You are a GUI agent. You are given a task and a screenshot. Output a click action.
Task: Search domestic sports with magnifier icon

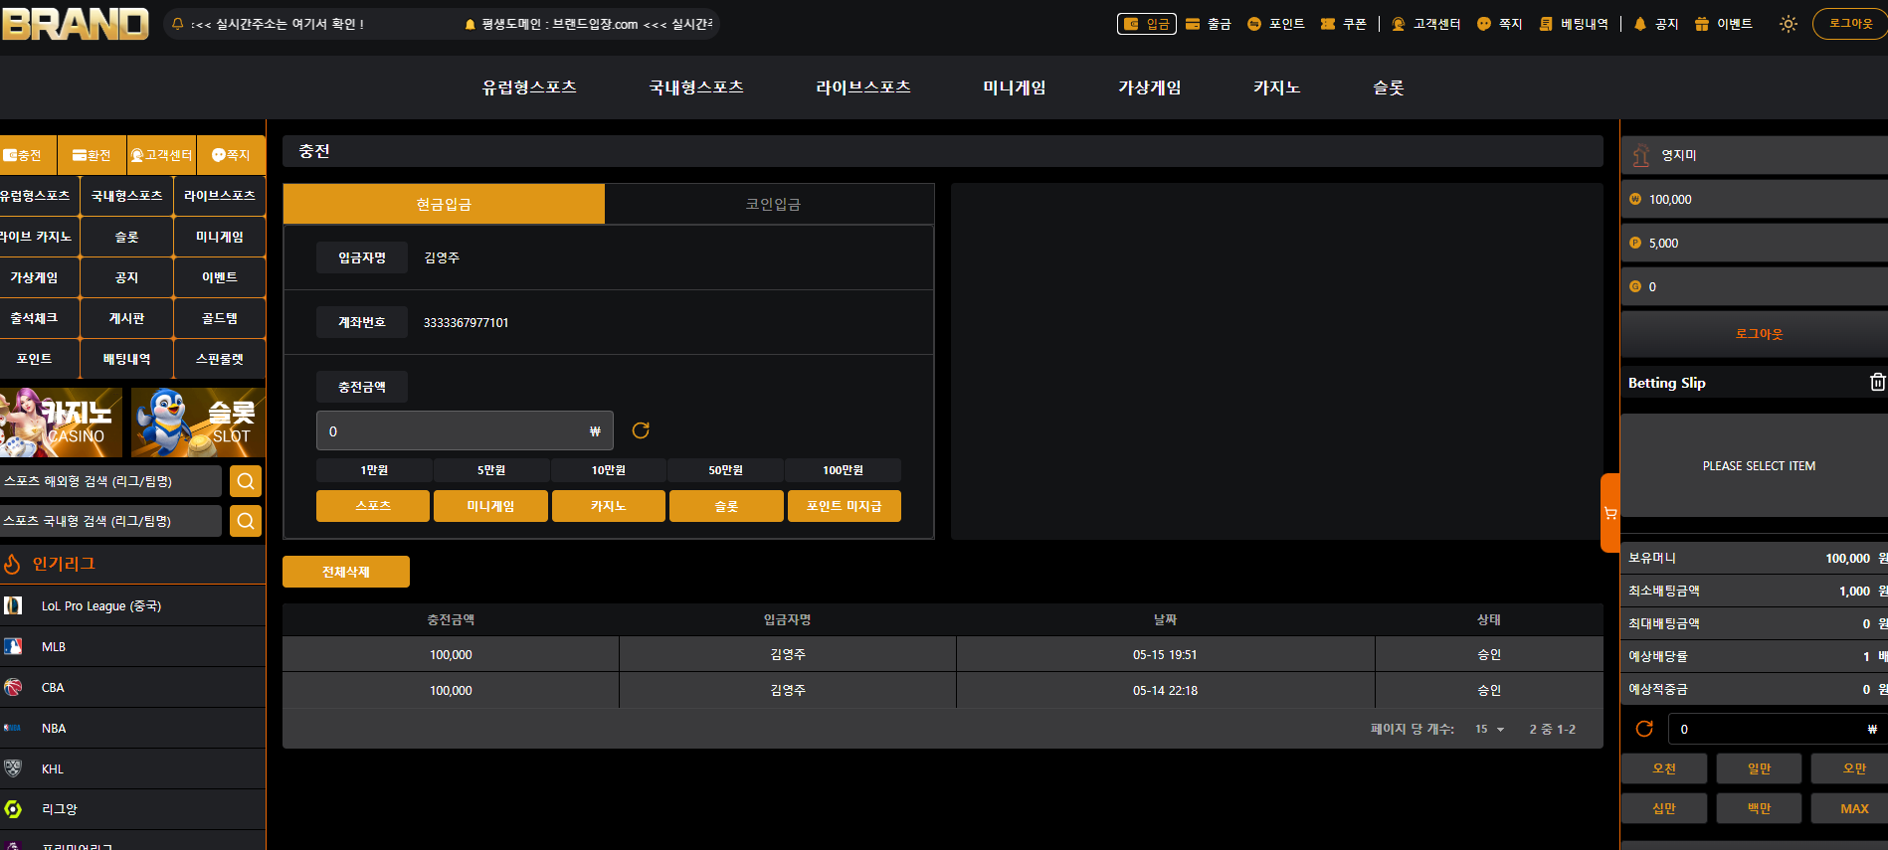tap(246, 521)
